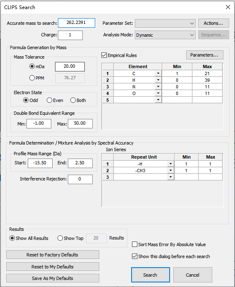
Task: Open repeat unit dropdown for -CH3 row
Action: point(170,171)
